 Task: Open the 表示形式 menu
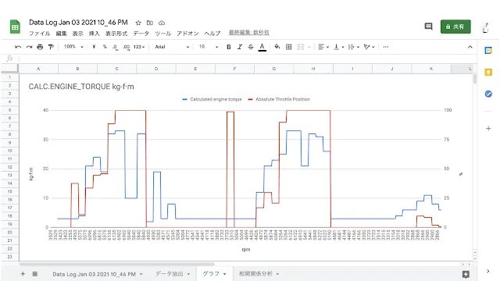(116, 33)
